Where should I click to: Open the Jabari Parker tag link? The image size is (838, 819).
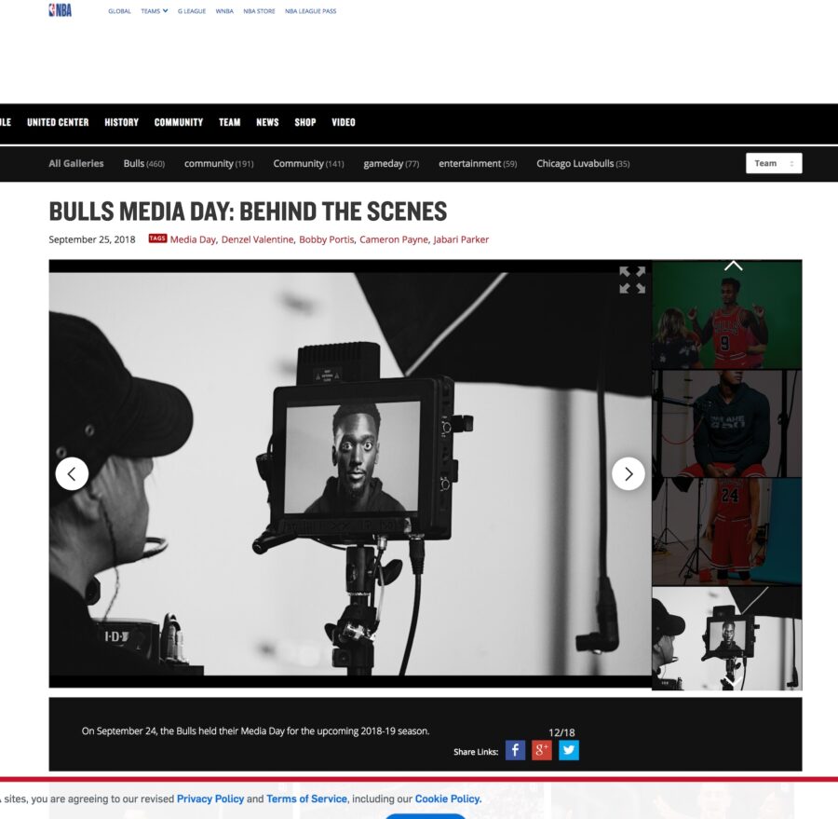[x=461, y=239]
